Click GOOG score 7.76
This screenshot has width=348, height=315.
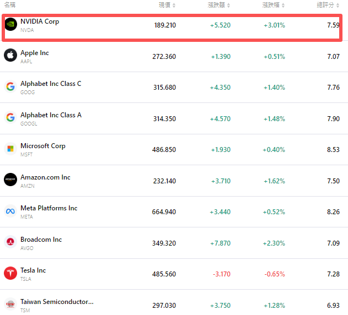333,88
